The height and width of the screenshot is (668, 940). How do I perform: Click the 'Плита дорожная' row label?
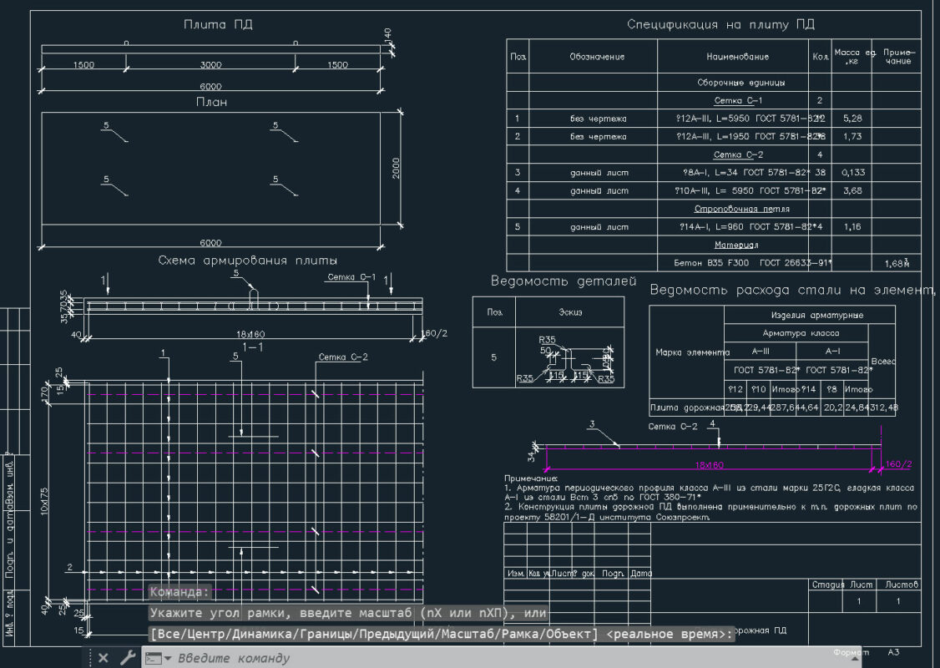pyautogui.click(x=688, y=407)
